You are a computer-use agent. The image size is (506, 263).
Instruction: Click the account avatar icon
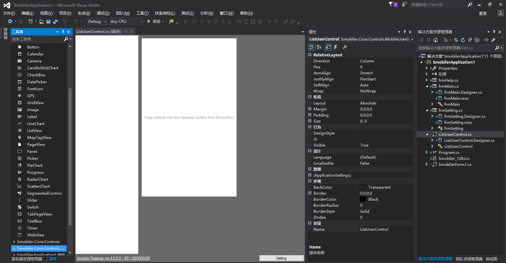coord(501,13)
